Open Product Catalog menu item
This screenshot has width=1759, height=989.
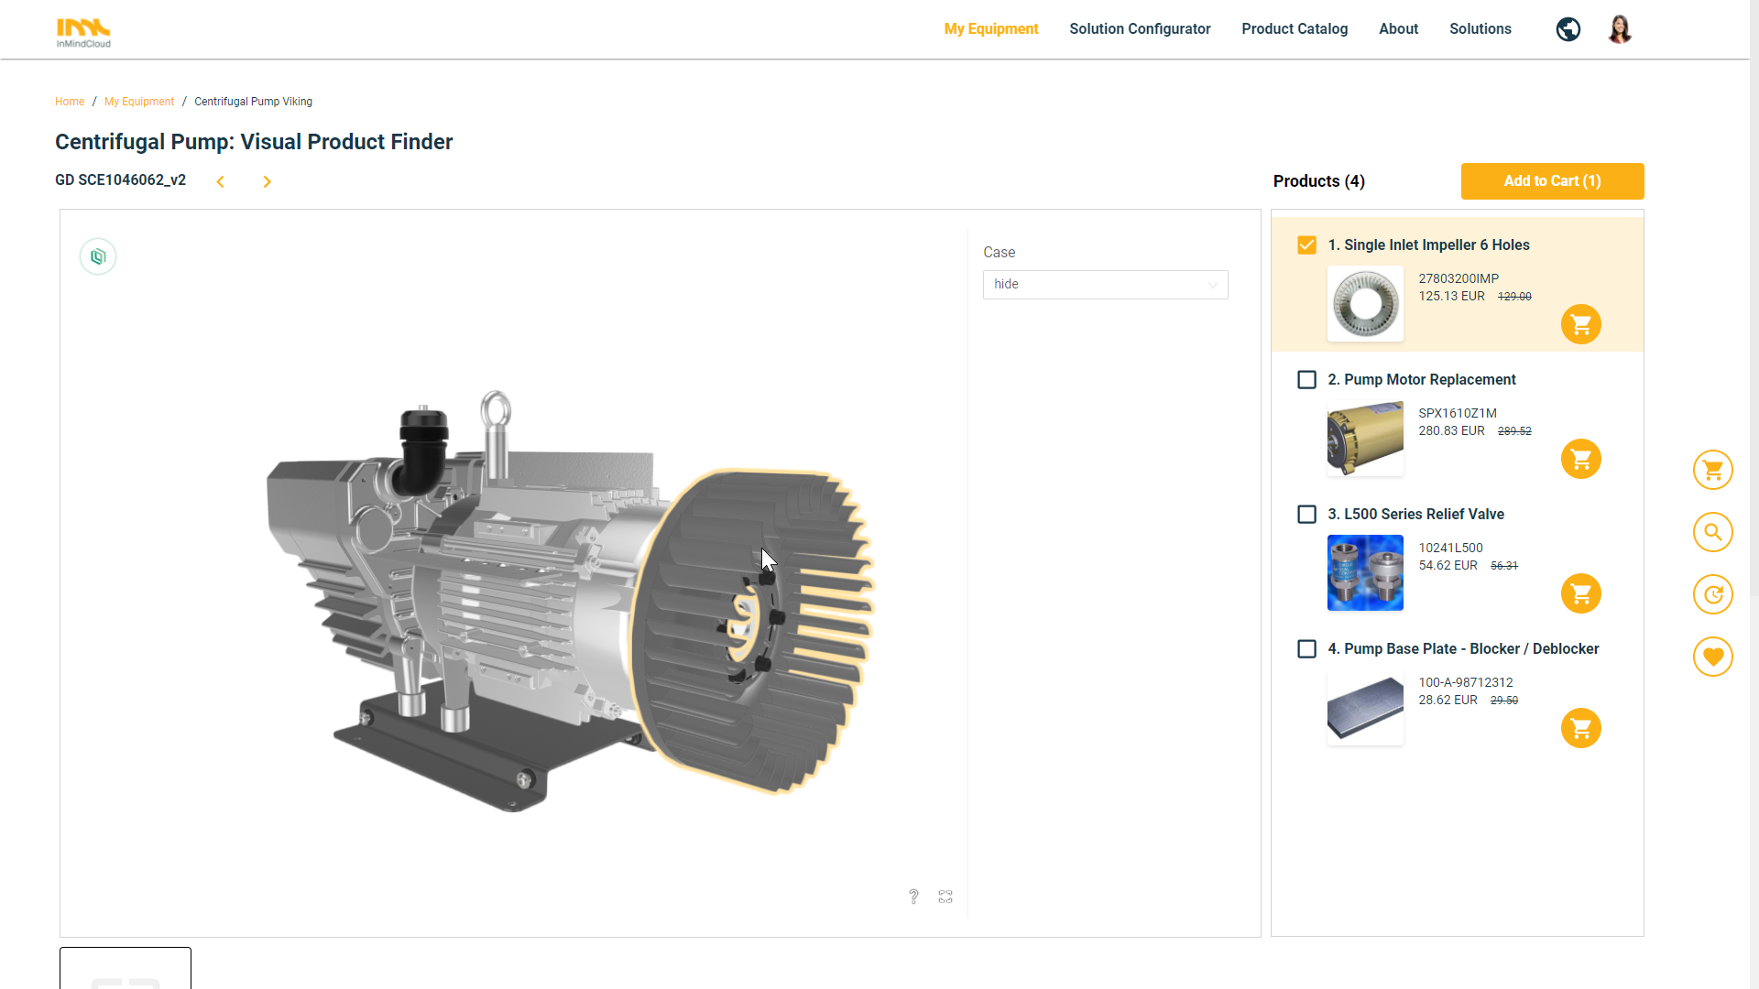tap(1294, 29)
